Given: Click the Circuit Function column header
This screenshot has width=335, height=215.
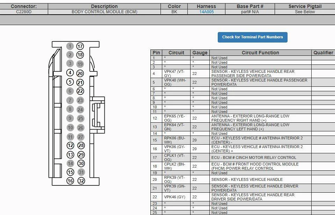Looking at the screenshot, I should tap(260, 53).
